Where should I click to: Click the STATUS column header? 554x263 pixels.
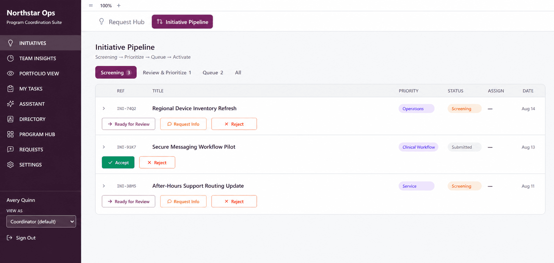(x=455, y=91)
